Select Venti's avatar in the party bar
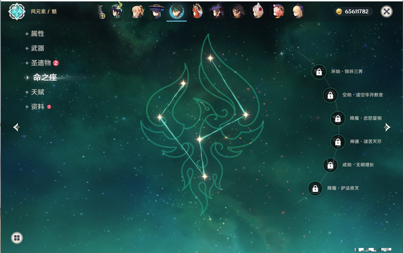This screenshot has width=403, height=253. point(116,11)
